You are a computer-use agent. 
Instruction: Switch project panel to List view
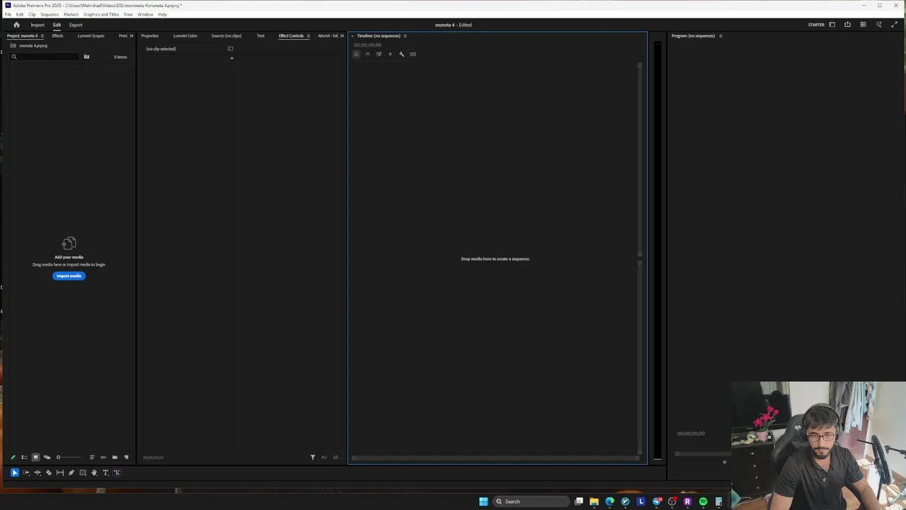pos(24,457)
